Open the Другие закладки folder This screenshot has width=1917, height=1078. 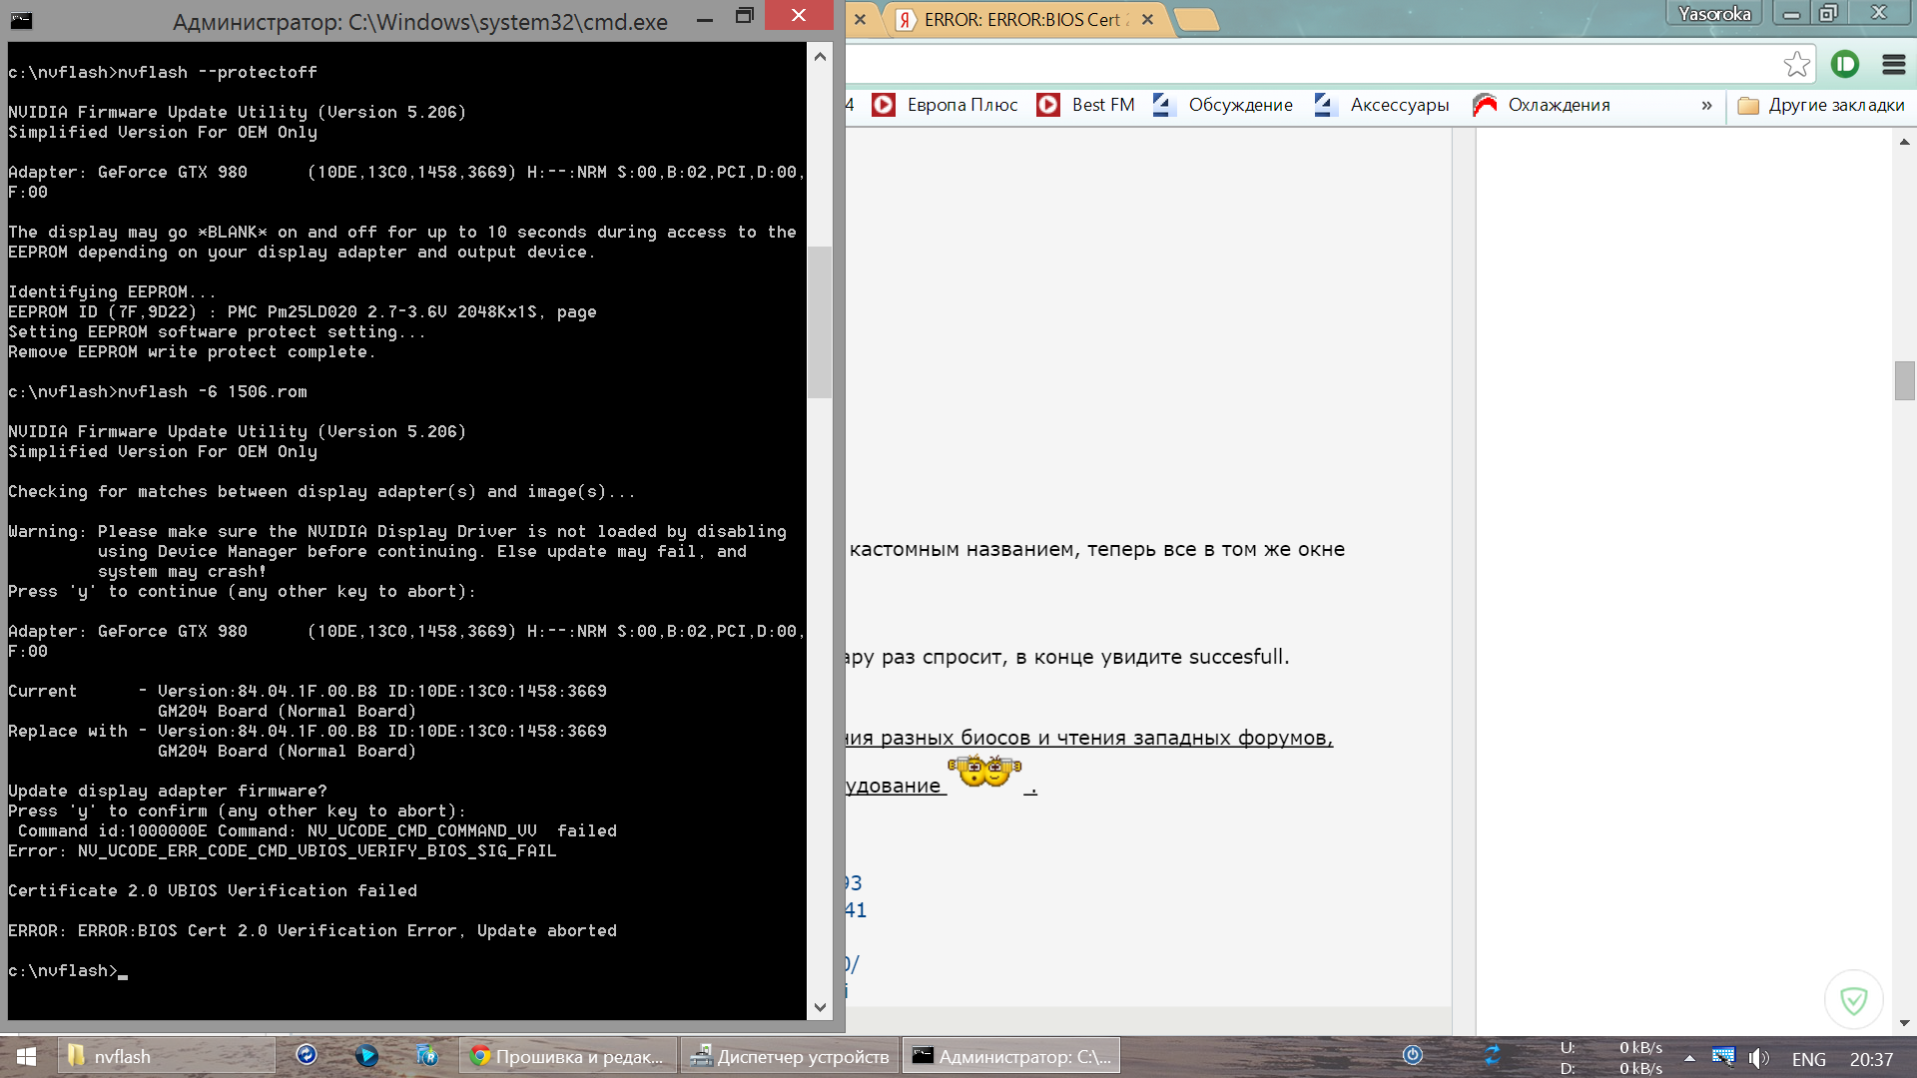click(1821, 105)
